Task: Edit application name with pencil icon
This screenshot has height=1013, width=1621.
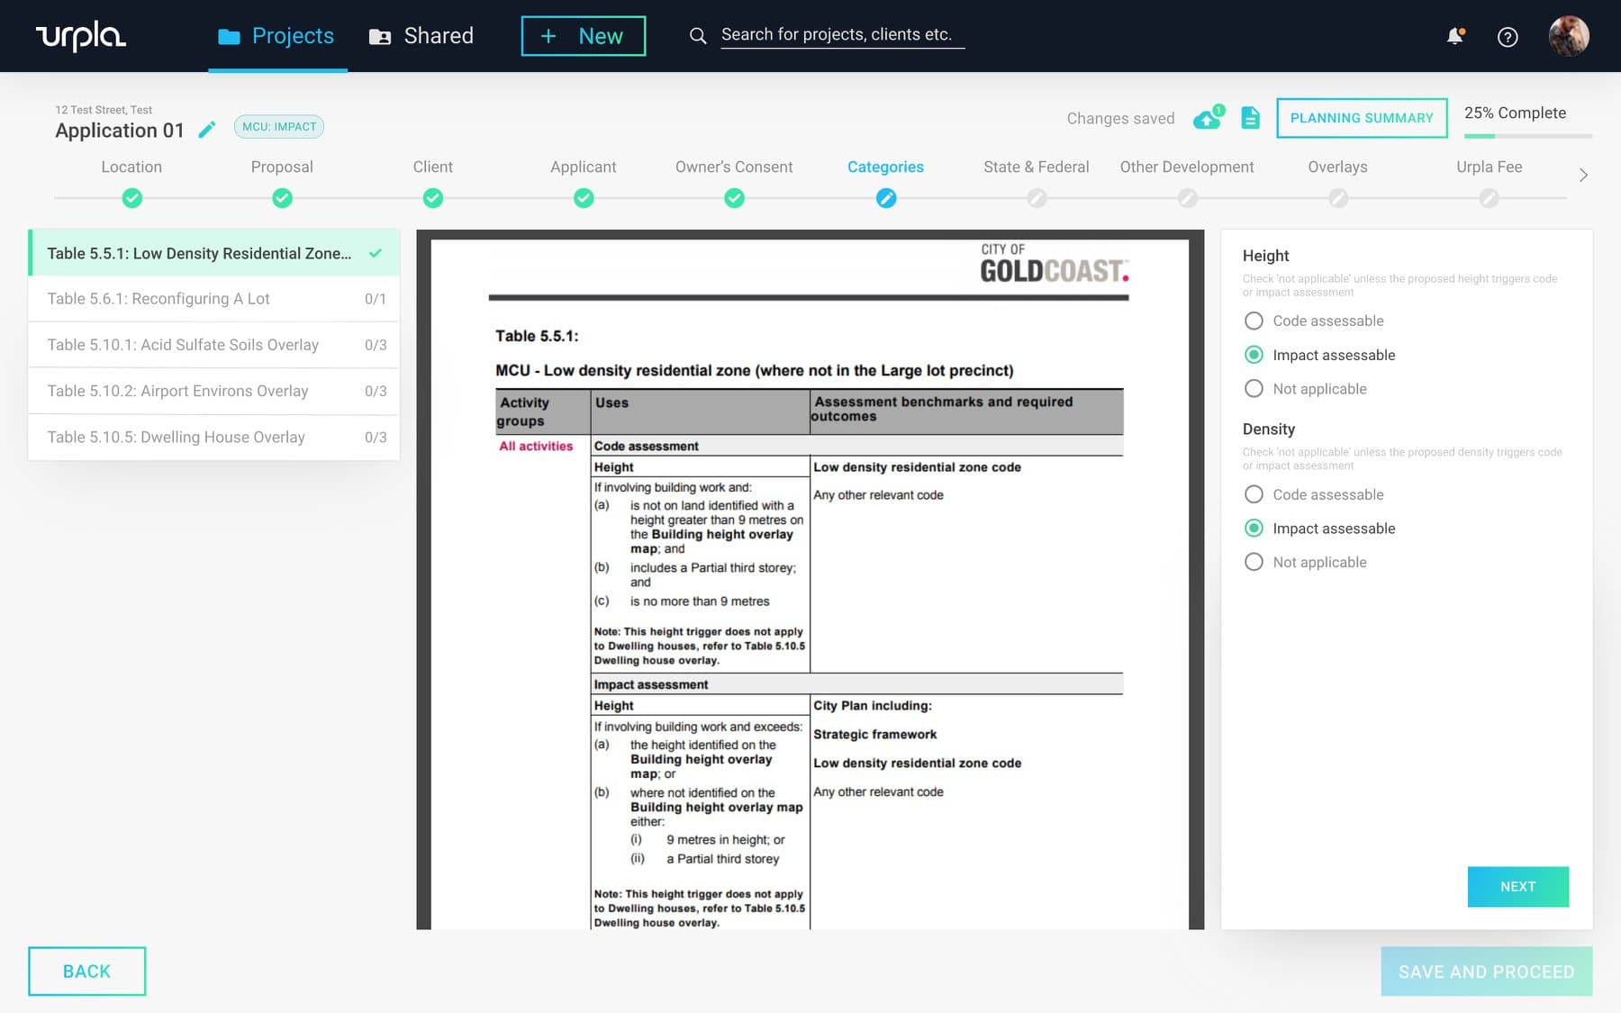Action: [207, 130]
